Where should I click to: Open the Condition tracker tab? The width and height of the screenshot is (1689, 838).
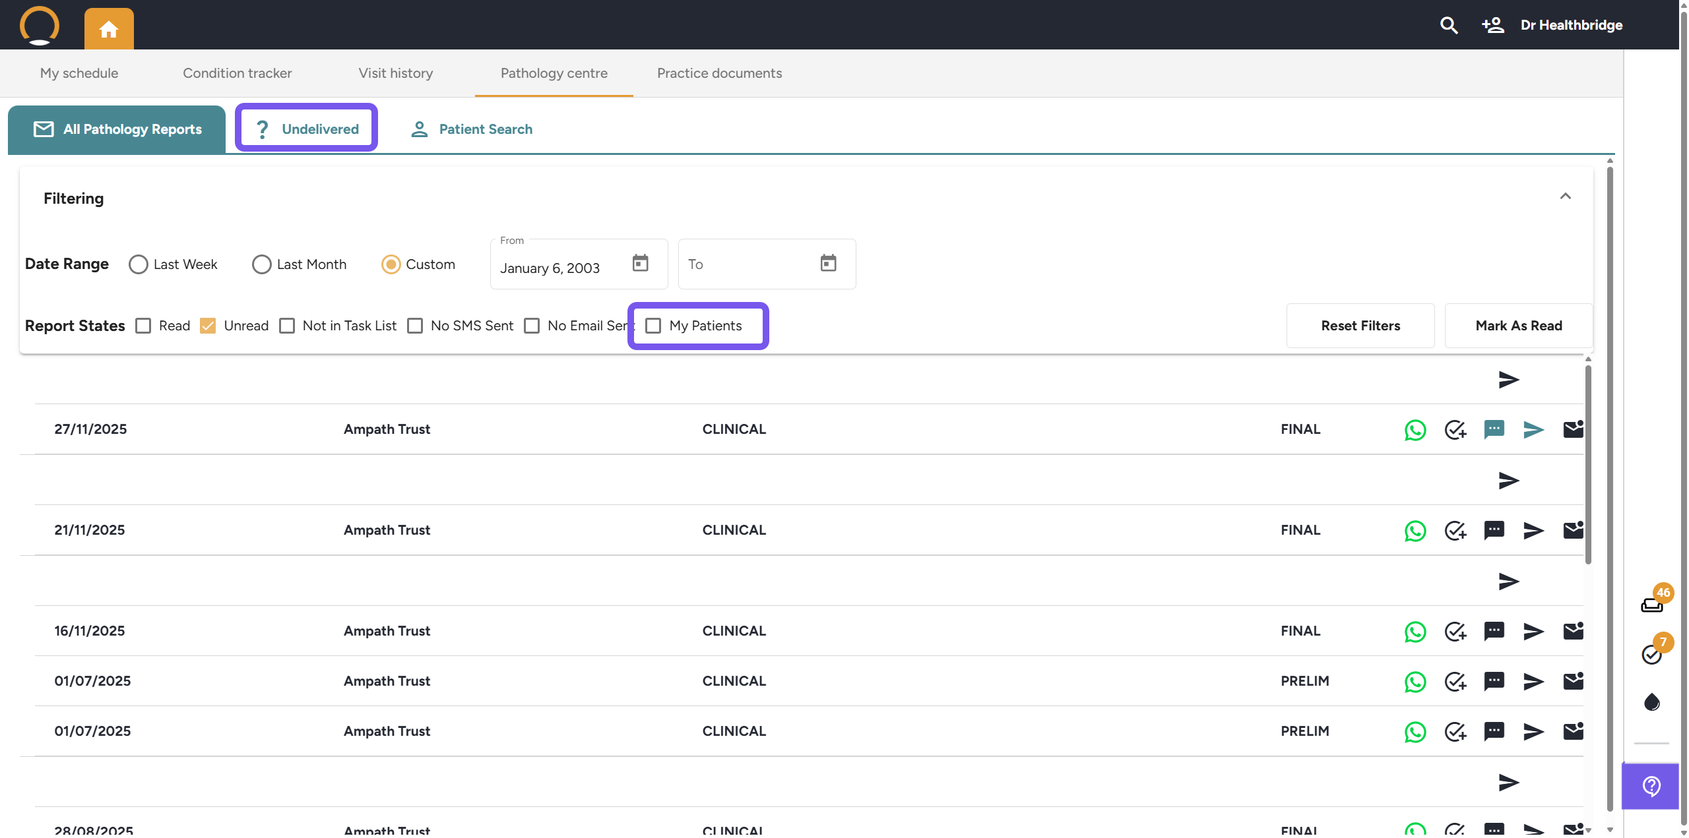point(237,73)
